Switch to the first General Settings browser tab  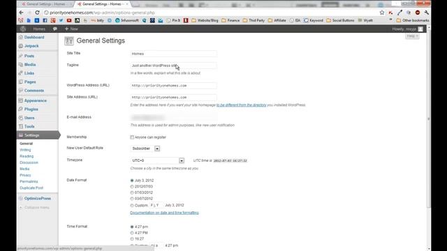45,4
